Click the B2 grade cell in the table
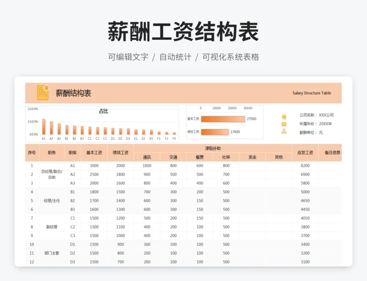This screenshot has height=281, width=367. pyautogui.click(x=72, y=200)
